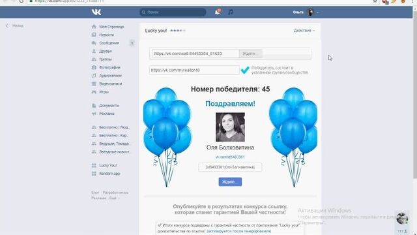Click the Новости news icon
The image size is (417, 235).
point(94,35)
